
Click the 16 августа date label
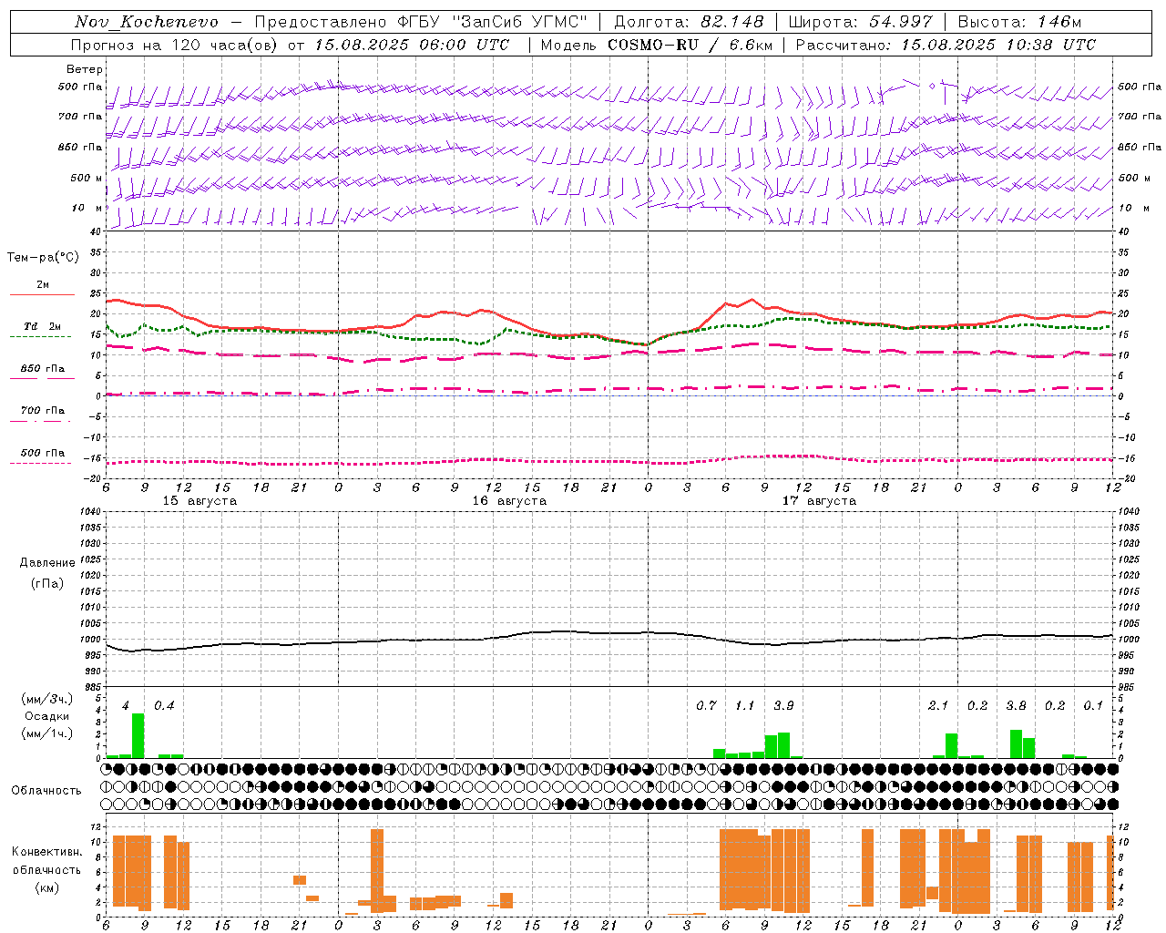click(x=509, y=501)
